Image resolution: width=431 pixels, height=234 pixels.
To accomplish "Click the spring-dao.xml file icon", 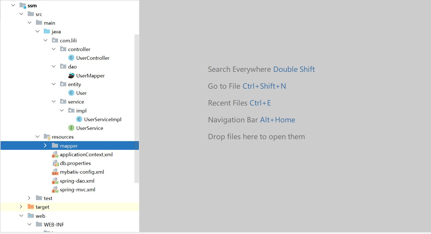I will (55, 181).
